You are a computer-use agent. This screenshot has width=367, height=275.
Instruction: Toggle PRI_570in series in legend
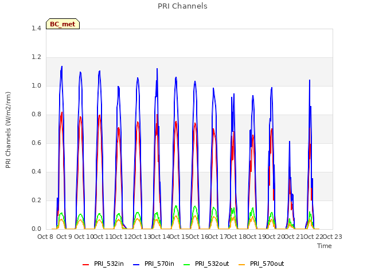coord(154,264)
